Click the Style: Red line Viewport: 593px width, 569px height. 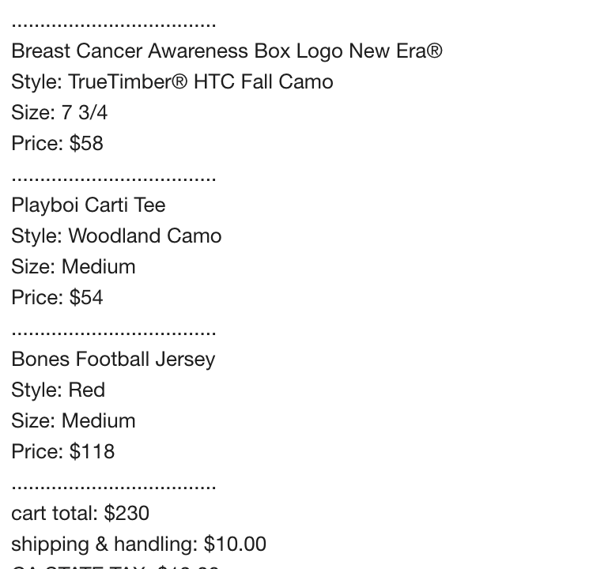click(x=59, y=390)
